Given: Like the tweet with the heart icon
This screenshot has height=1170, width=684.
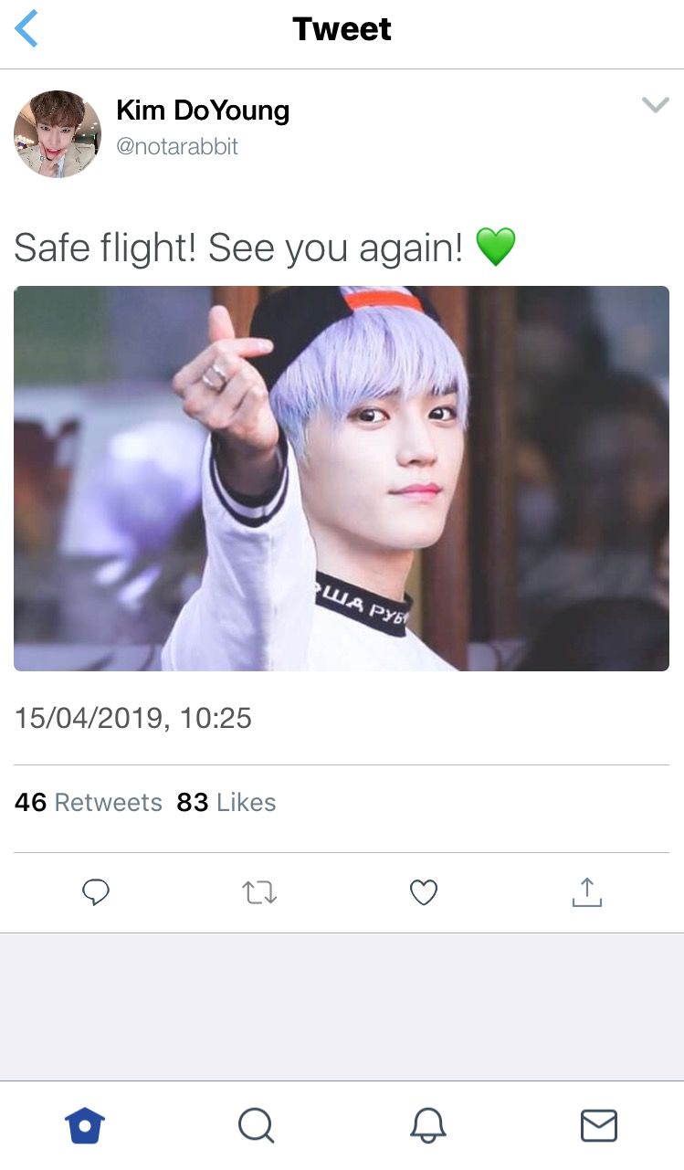Looking at the screenshot, I should (x=423, y=892).
